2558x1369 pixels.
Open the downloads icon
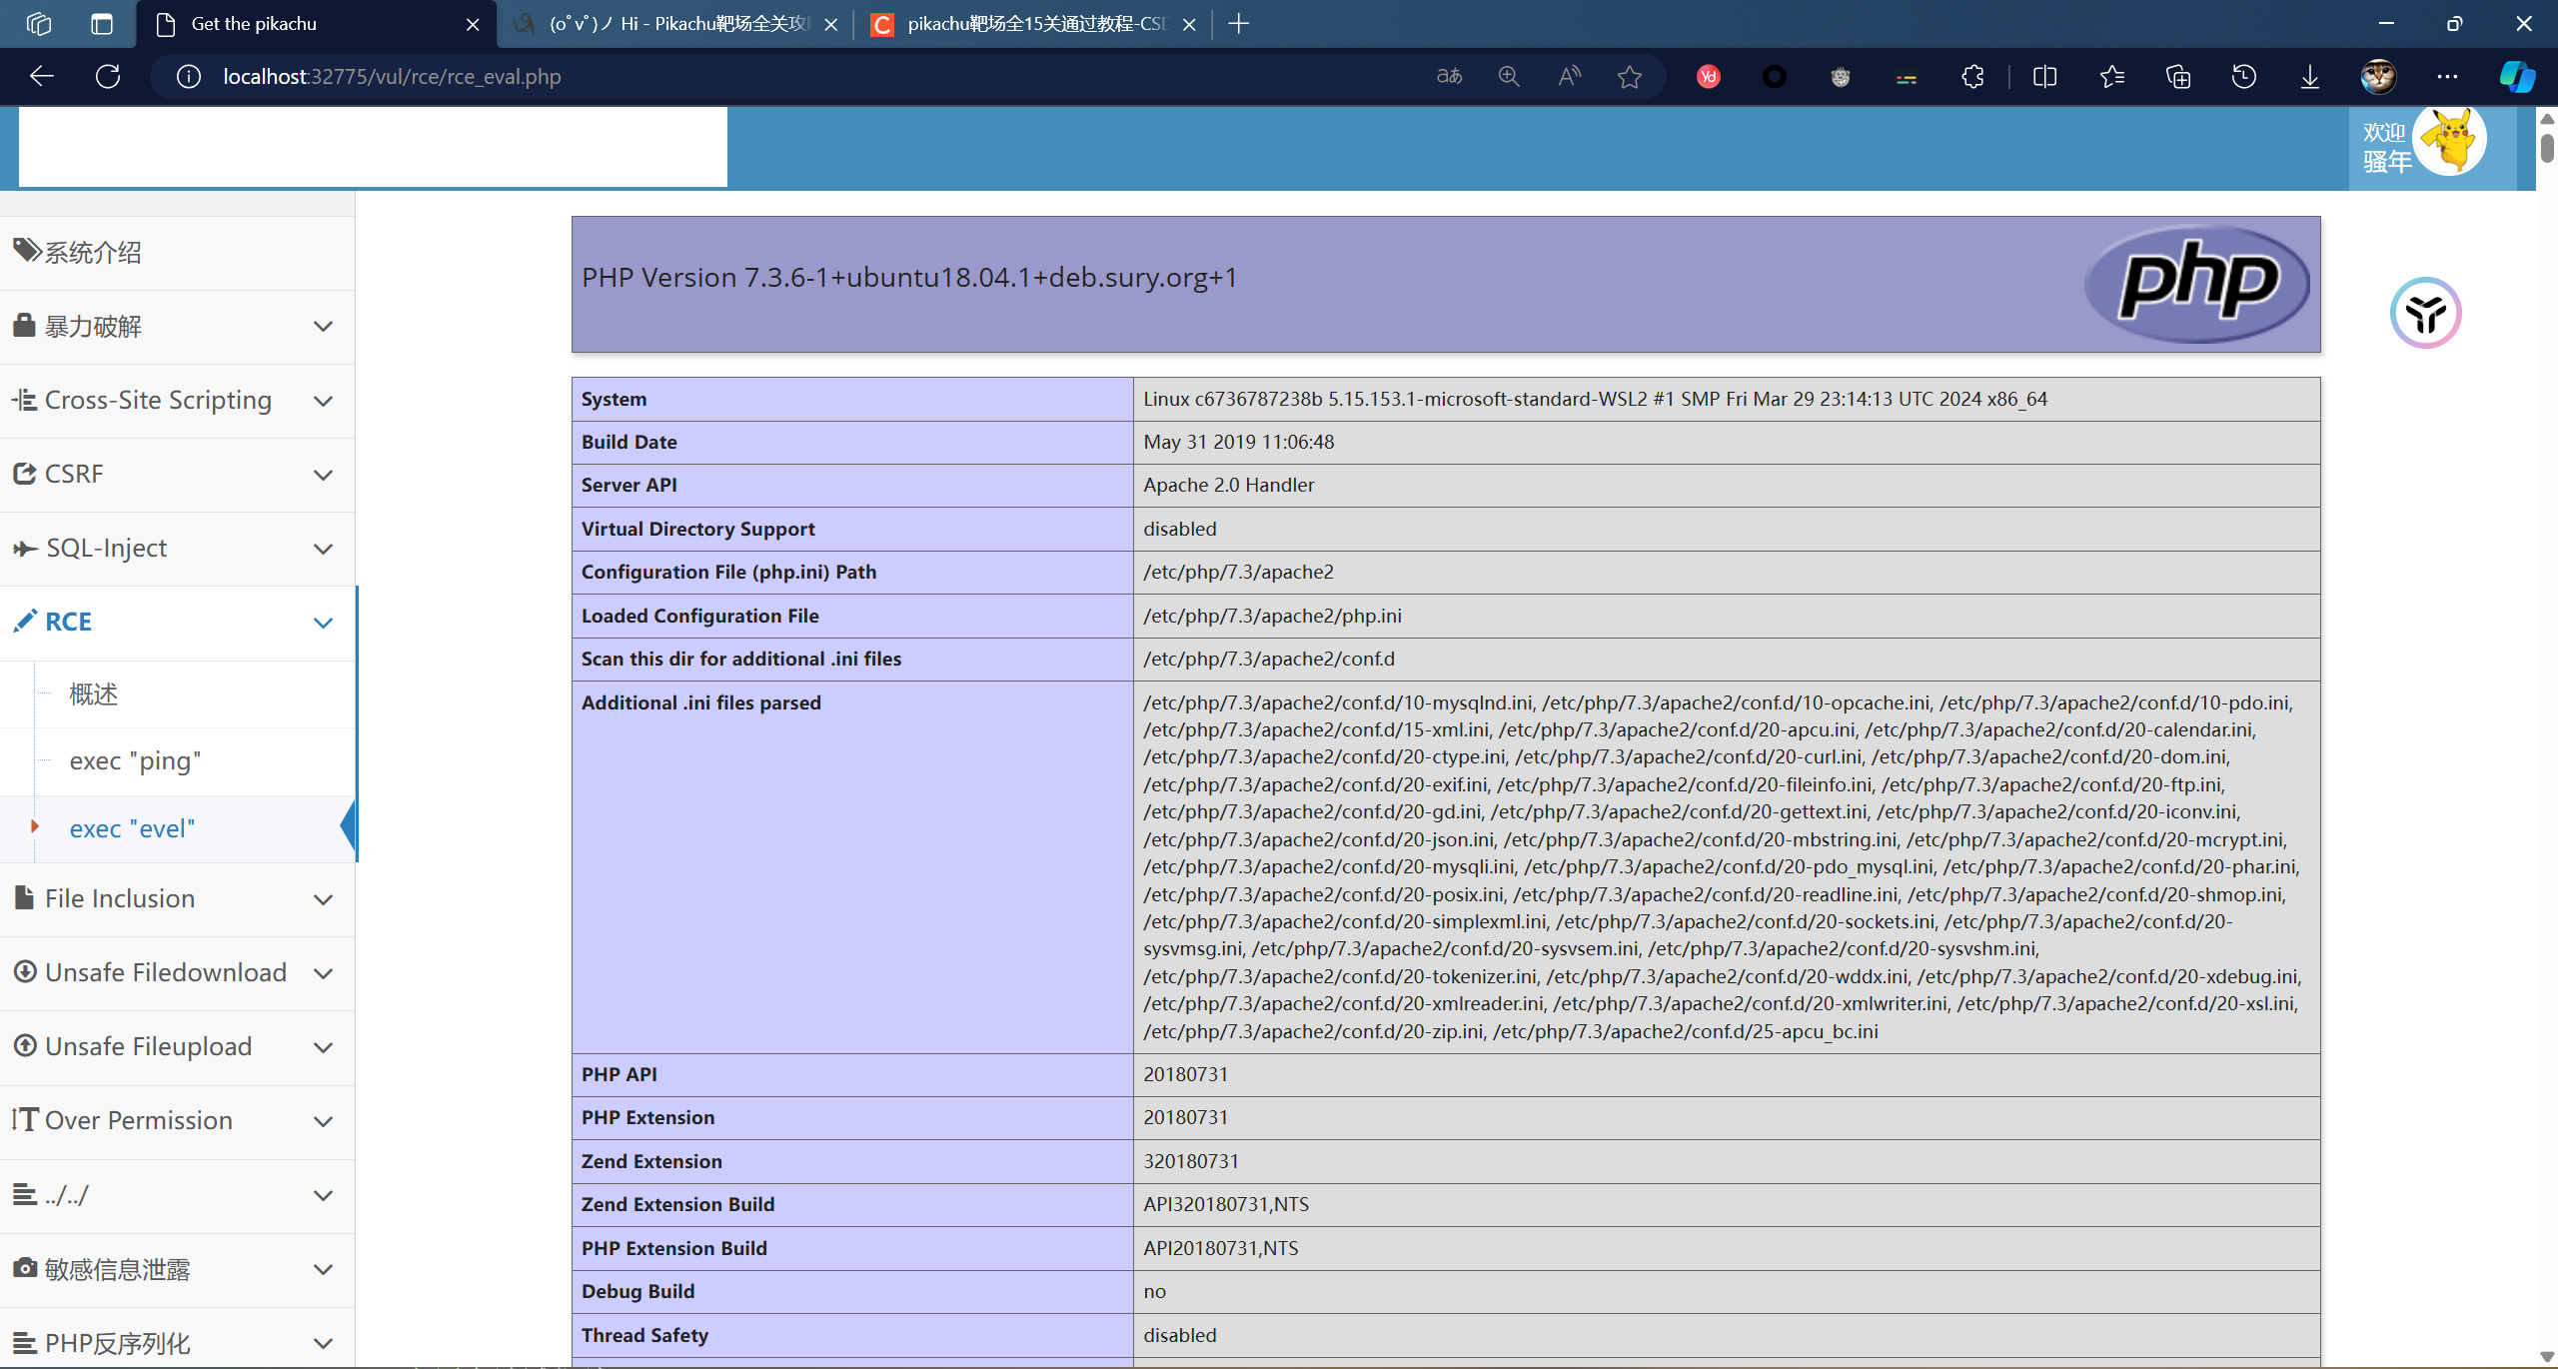[x=2309, y=77]
